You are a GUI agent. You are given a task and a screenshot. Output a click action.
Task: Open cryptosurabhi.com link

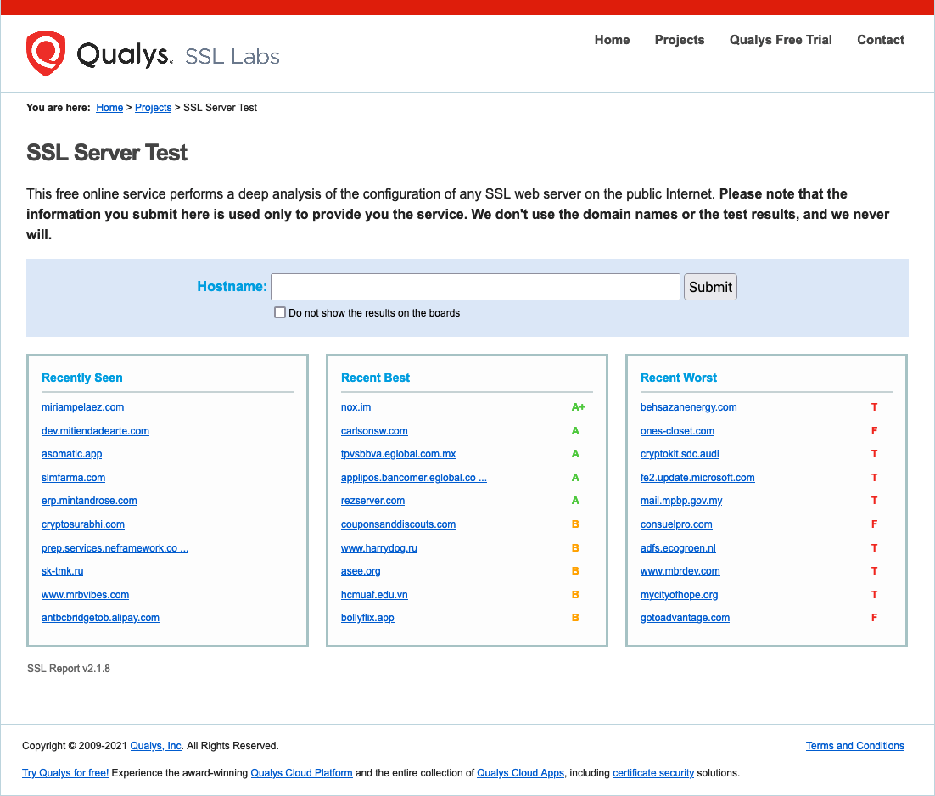point(83,524)
